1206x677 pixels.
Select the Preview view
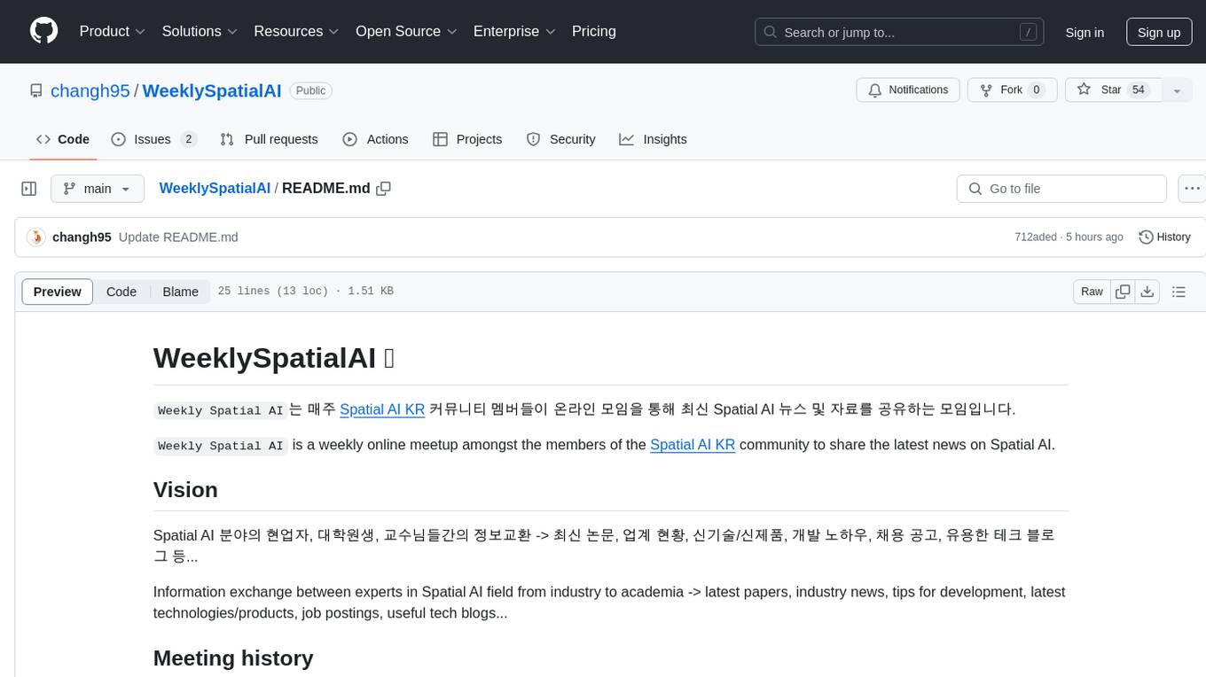coord(58,292)
